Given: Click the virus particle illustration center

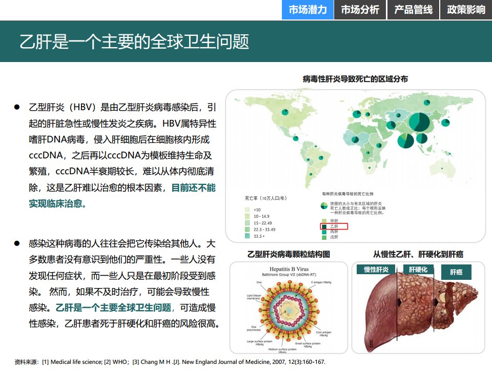Looking at the screenshot, I should point(289,311).
